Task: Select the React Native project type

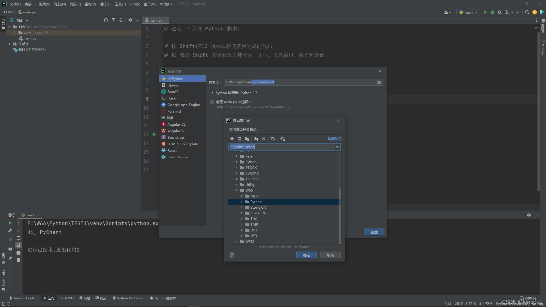Action: (182, 157)
